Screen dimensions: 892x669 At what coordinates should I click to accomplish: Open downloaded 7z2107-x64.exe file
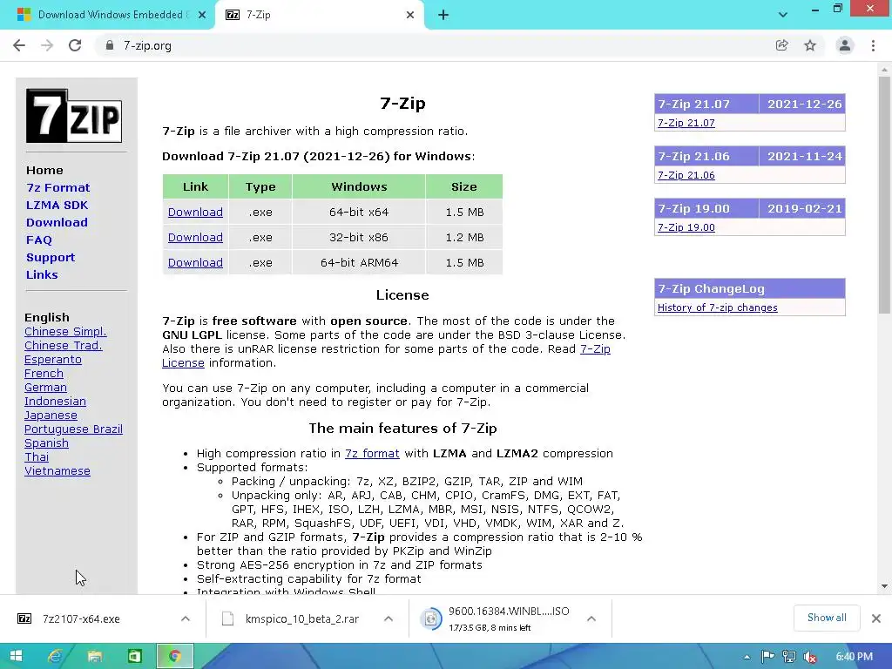(x=81, y=619)
